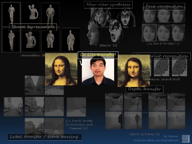
Task: Select the "Tal Hassner" author name
Action: click(171, 136)
